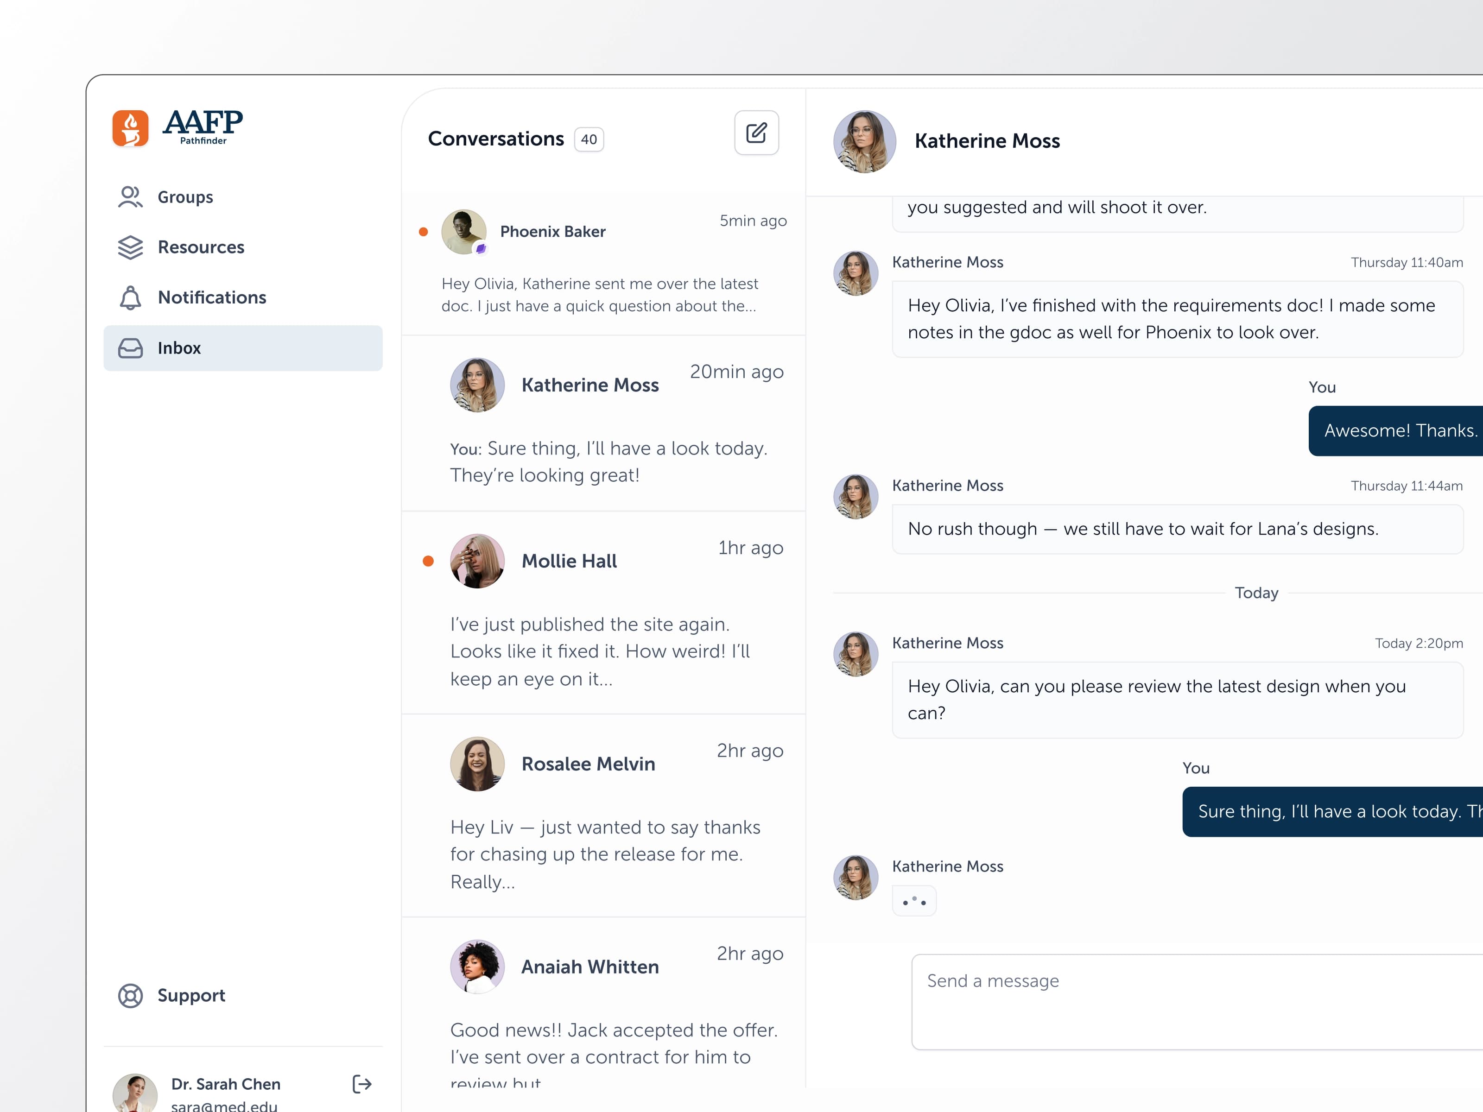
Task: Click the Conversations heading
Action: point(496,139)
